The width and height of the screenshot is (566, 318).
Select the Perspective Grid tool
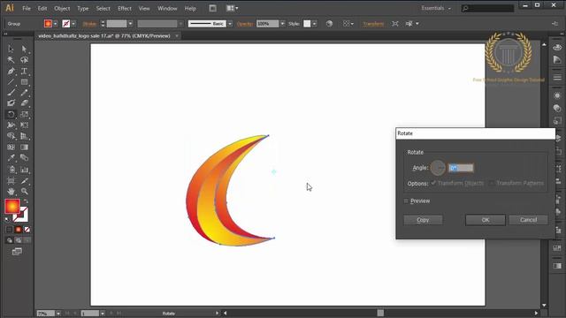click(24, 136)
